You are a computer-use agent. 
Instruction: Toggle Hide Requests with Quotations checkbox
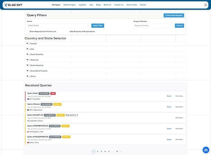point(68,31)
